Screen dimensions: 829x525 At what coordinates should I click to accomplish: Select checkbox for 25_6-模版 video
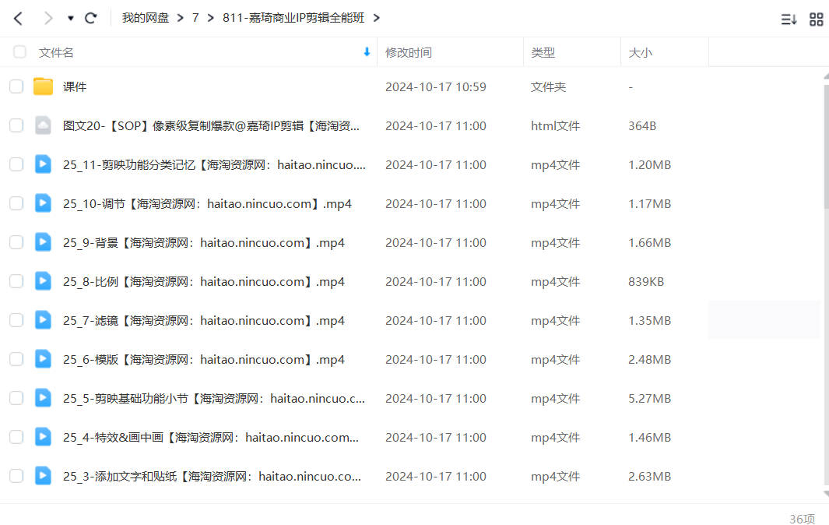click(16, 359)
